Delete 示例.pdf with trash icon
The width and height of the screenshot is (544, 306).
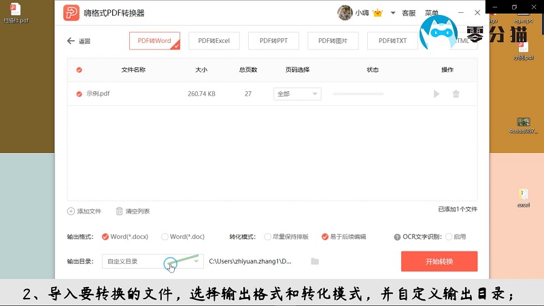456,94
